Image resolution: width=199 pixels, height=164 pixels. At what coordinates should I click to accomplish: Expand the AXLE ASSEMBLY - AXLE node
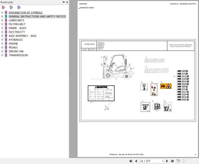[2, 36]
